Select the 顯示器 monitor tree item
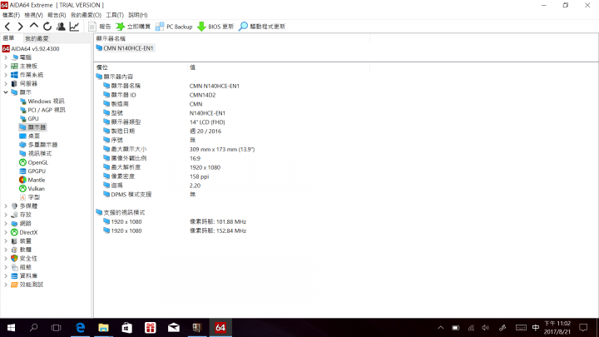The width and height of the screenshot is (599, 337). coord(37,127)
